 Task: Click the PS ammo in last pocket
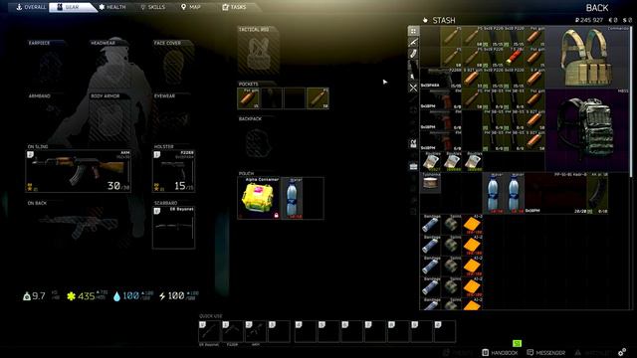[318, 98]
